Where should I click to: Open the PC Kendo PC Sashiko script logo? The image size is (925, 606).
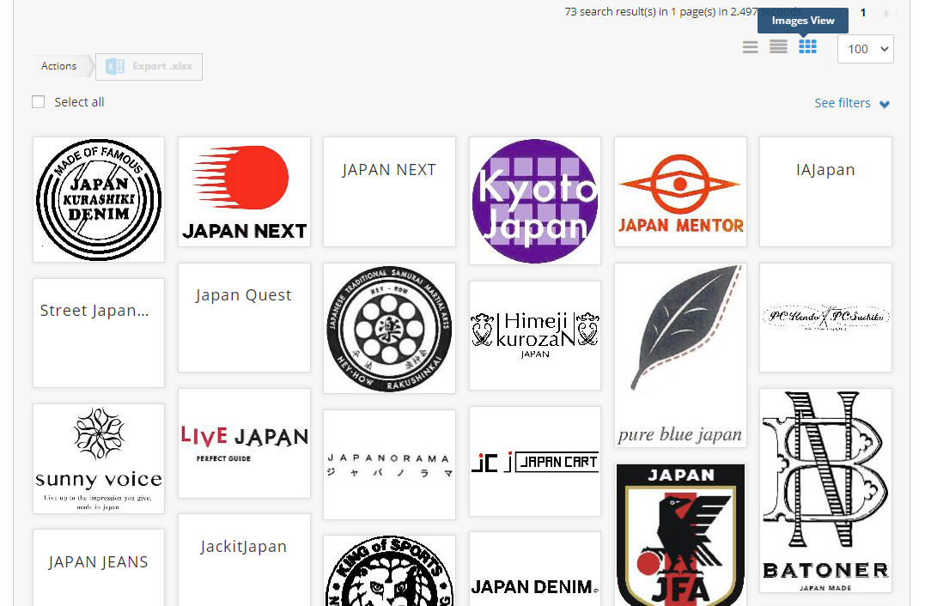[x=825, y=318]
